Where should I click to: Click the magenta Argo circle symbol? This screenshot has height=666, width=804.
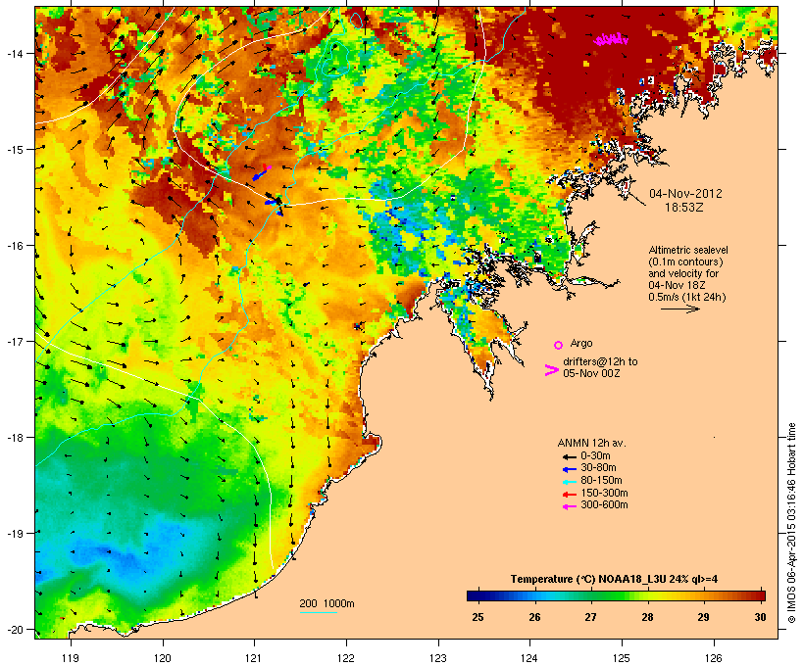559,345
